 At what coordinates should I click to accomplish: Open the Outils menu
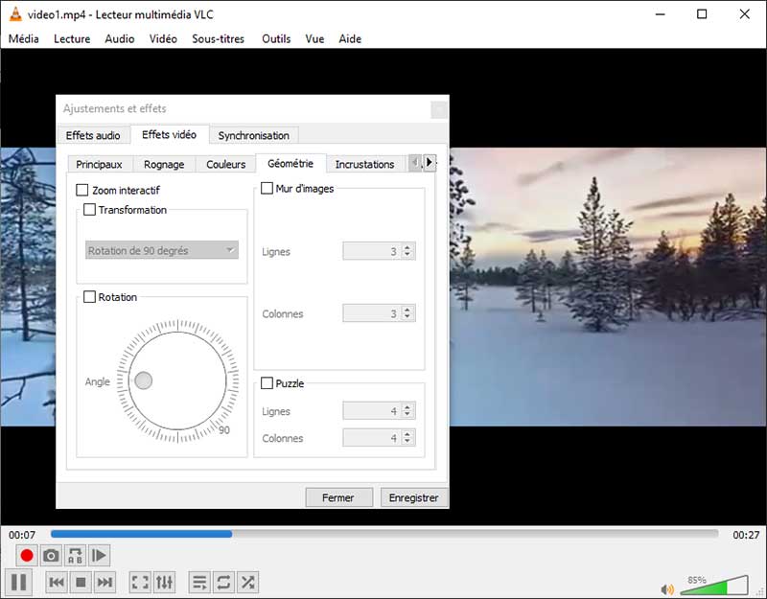(275, 38)
